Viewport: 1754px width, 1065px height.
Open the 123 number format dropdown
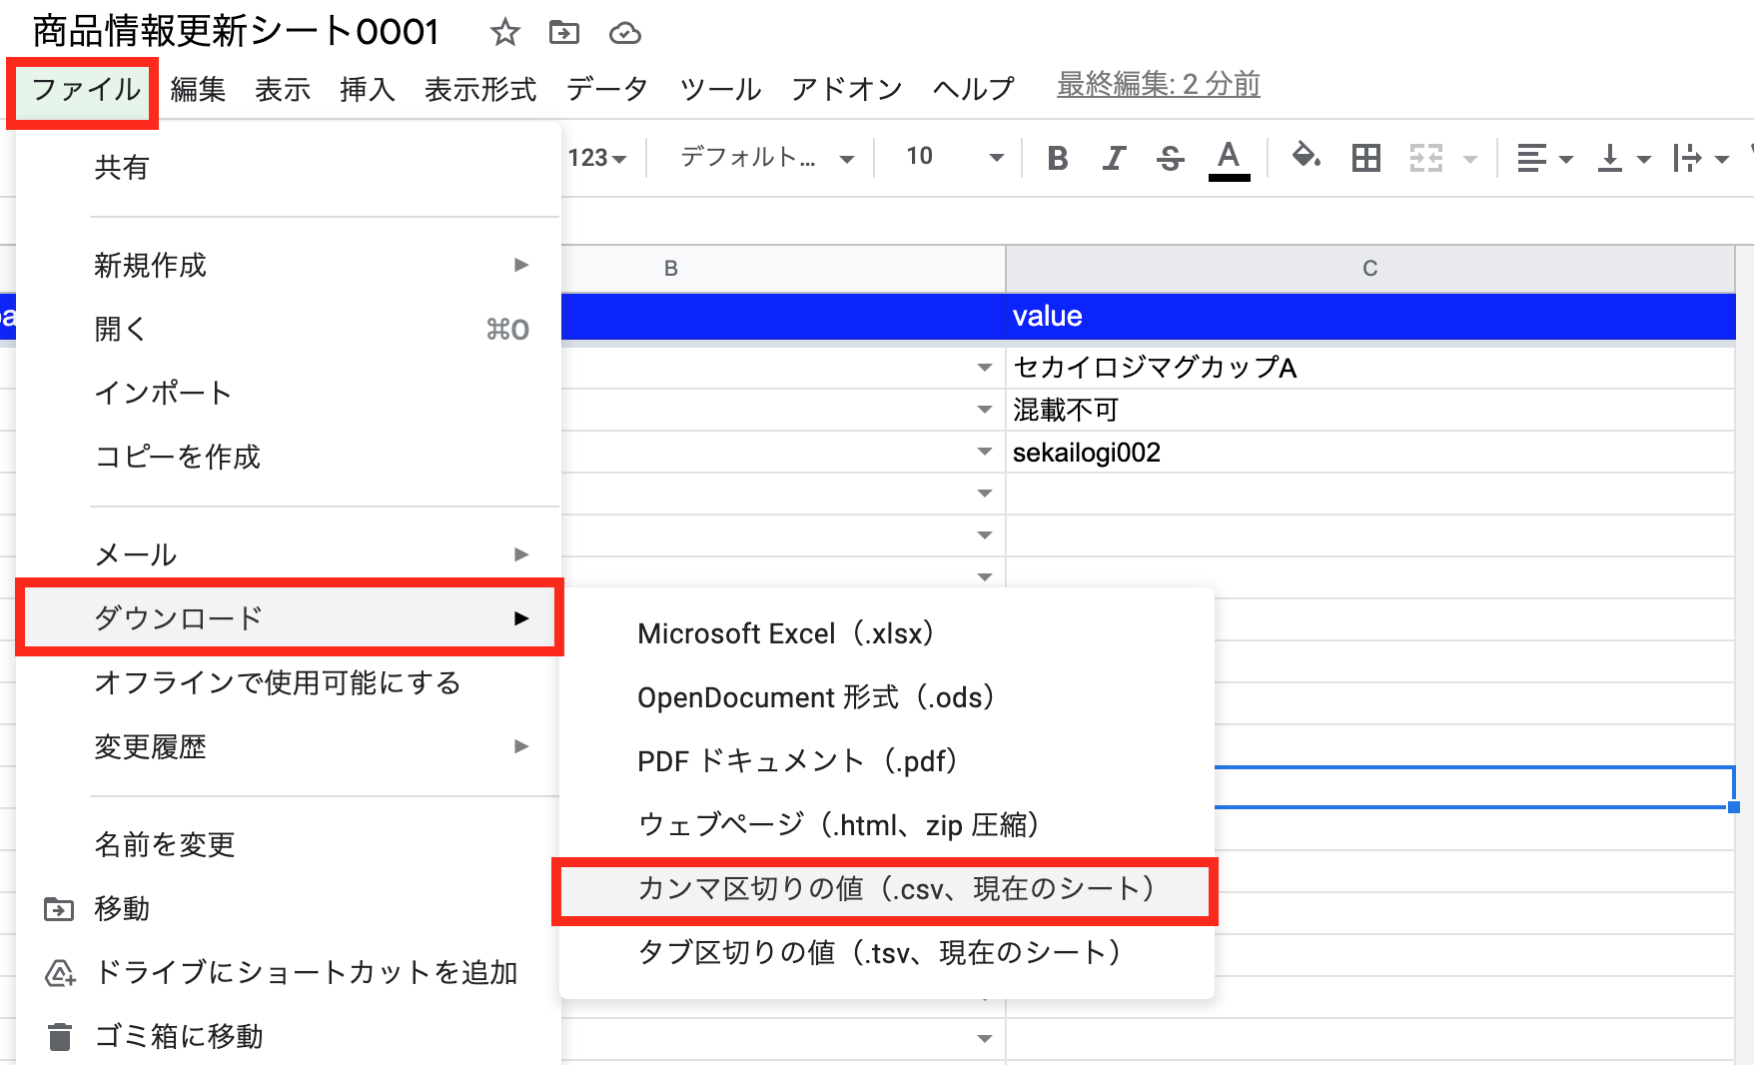point(597,158)
